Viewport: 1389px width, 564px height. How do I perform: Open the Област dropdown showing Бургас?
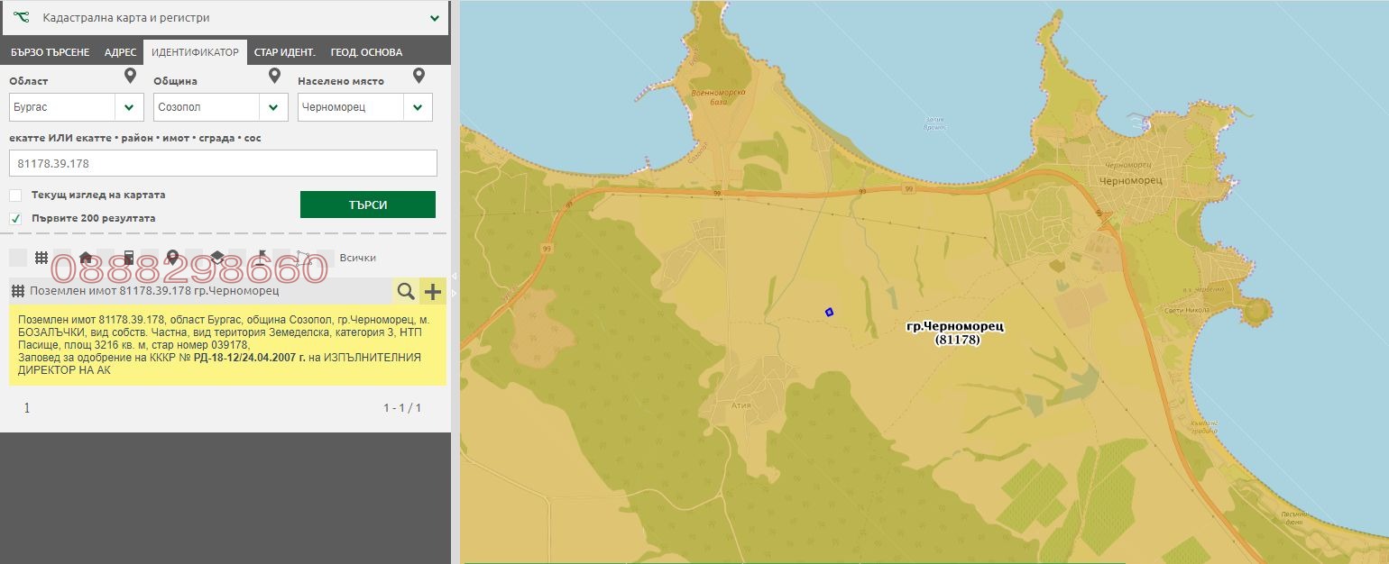[129, 107]
